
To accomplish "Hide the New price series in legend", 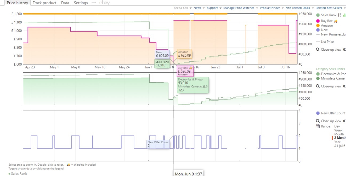I will (318, 30).
